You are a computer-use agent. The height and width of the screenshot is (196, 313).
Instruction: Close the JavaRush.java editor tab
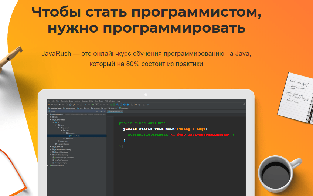click(121, 111)
